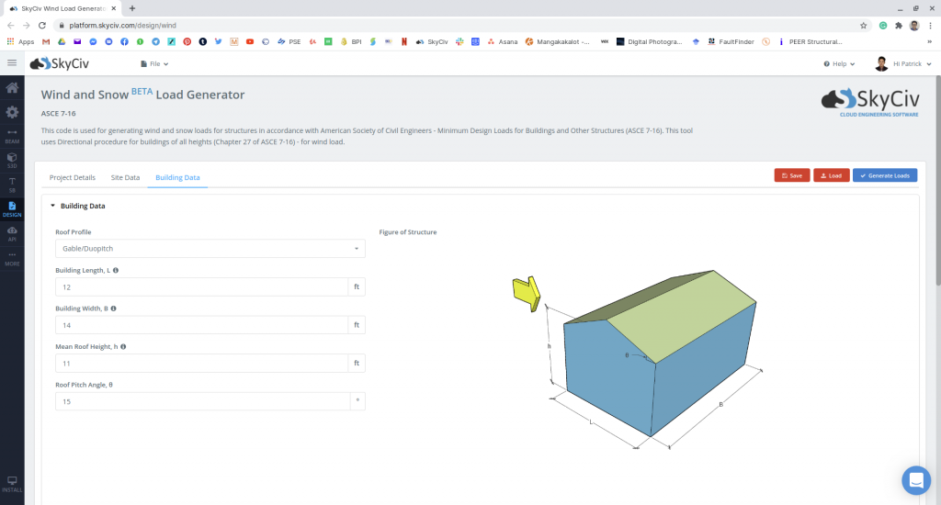Image resolution: width=941 pixels, height=505 pixels.
Task: Open the File dropdown menu
Action: point(153,64)
